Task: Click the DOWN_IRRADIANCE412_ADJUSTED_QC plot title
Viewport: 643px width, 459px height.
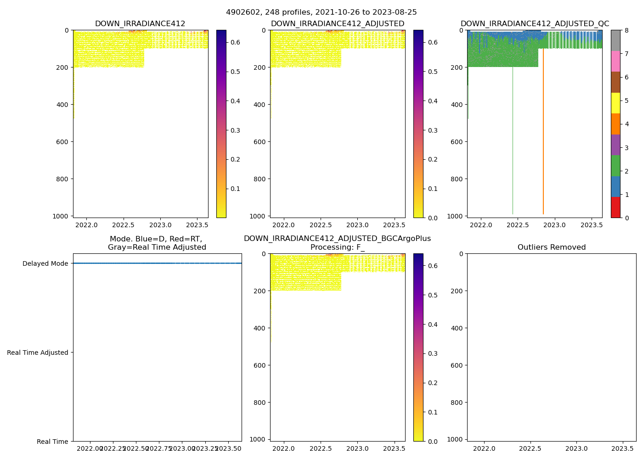Action: 535,24
